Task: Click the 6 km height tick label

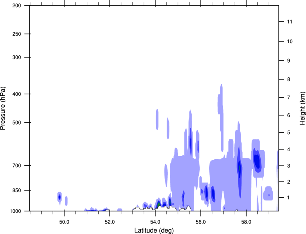Action: (289, 115)
